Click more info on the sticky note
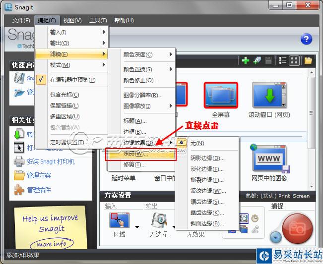The image size is (323, 264). [52, 244]
